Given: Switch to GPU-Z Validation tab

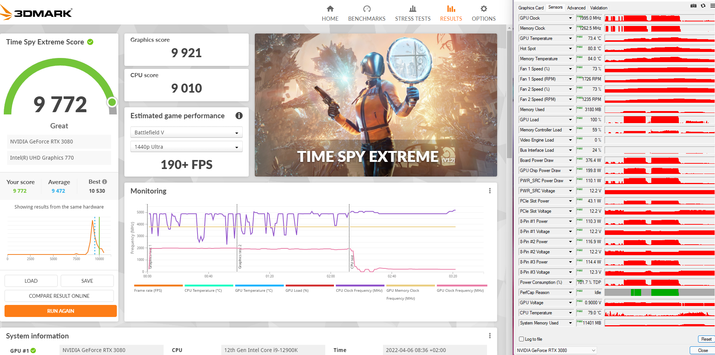Looking at the screenshot, I should coord(599,8).
